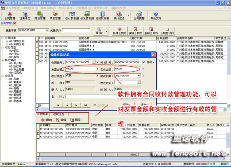Select row SK-2013-06-09-0003 in receipts table
Image resolution: width=231 pixels, height=167 pixels.
(131, 137)
